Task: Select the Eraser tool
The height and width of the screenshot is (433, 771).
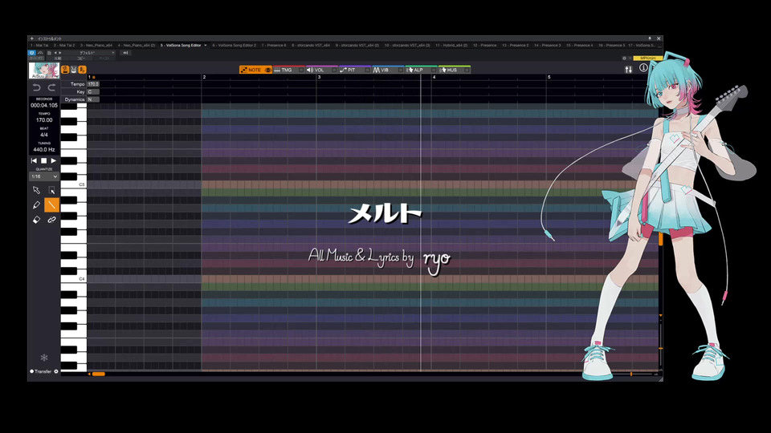Action: 36,220
